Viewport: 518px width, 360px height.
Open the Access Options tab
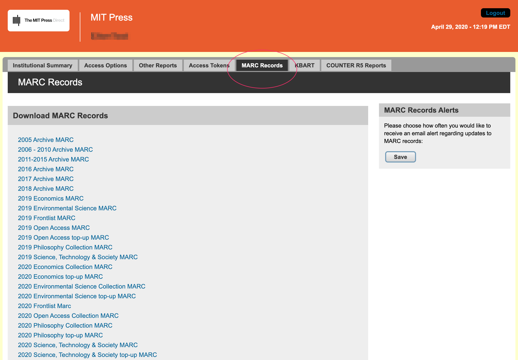click(x=105, y=65)
